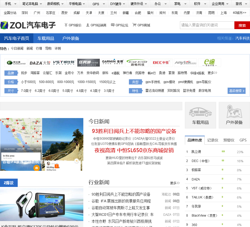Open 车载用品 car icon tile

tap(201, 115)
